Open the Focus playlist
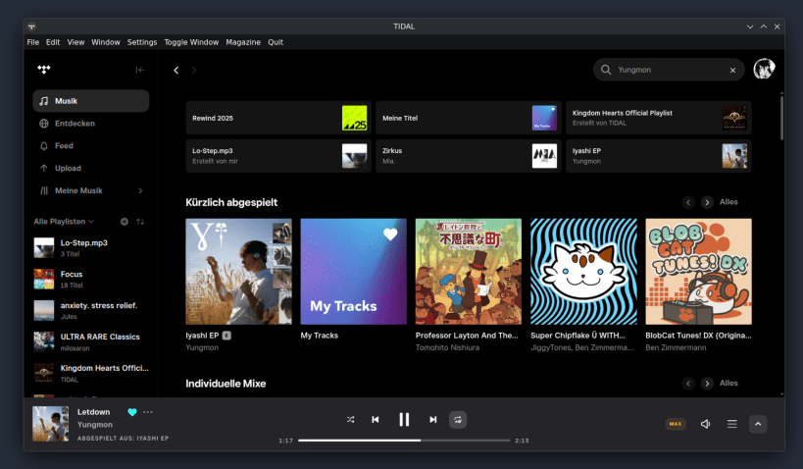Screen dimensions: 803x469 pos(90,280)
